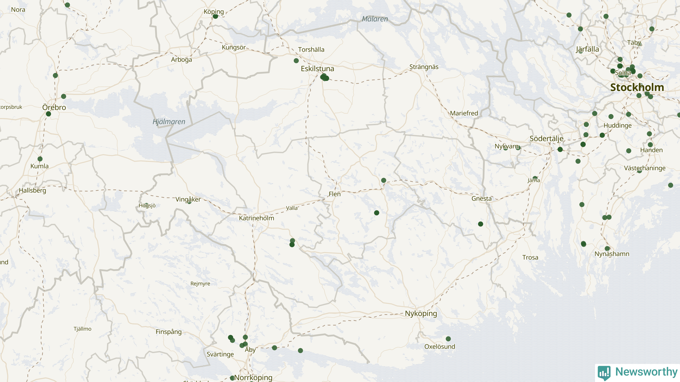Click the Strängnäs town label
Viewport: 680px width, 382px height.
click(x=424, y=67)
